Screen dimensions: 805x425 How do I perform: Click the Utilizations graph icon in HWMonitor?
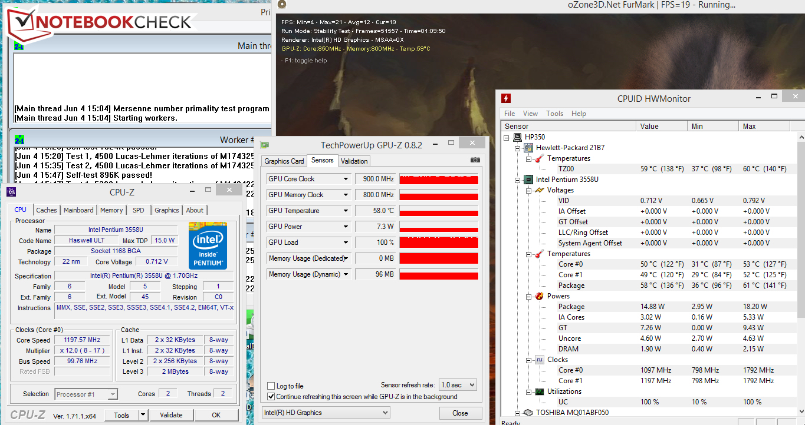pyautogui.click(x=539, y=391)
